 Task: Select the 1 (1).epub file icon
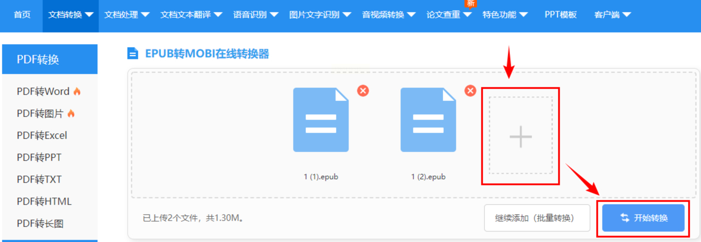[321, 120]
